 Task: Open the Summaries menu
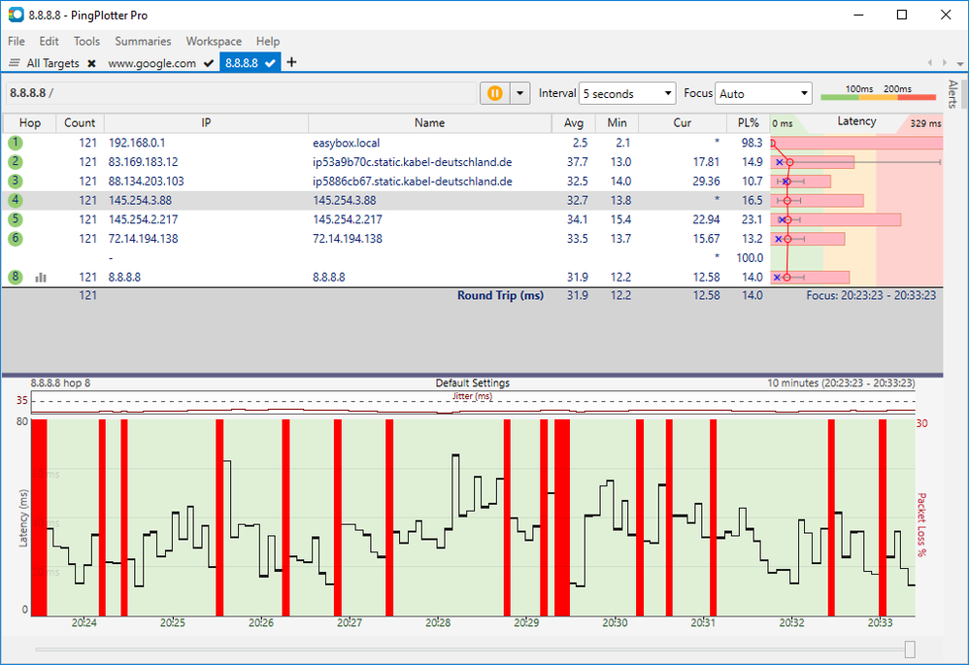pos(143,42)
